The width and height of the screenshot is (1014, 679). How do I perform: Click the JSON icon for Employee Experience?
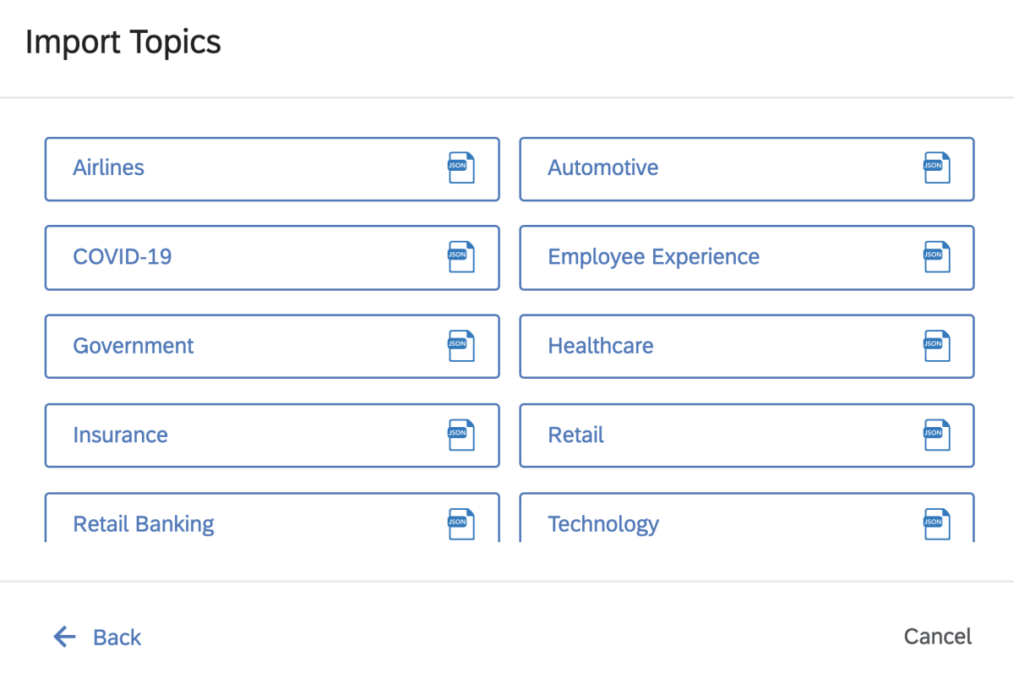[935, 255]
